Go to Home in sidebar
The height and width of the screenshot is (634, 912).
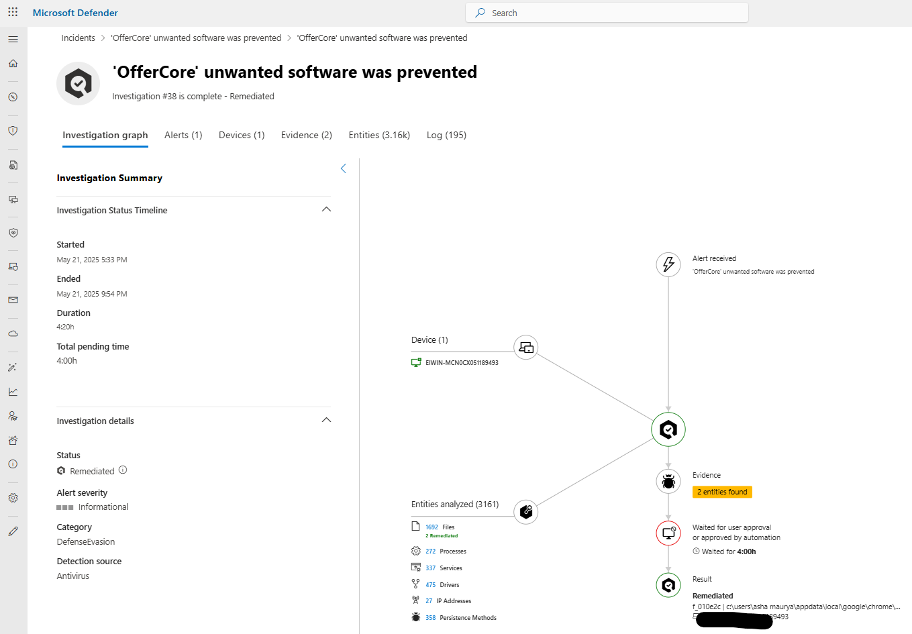pos(13,63)
